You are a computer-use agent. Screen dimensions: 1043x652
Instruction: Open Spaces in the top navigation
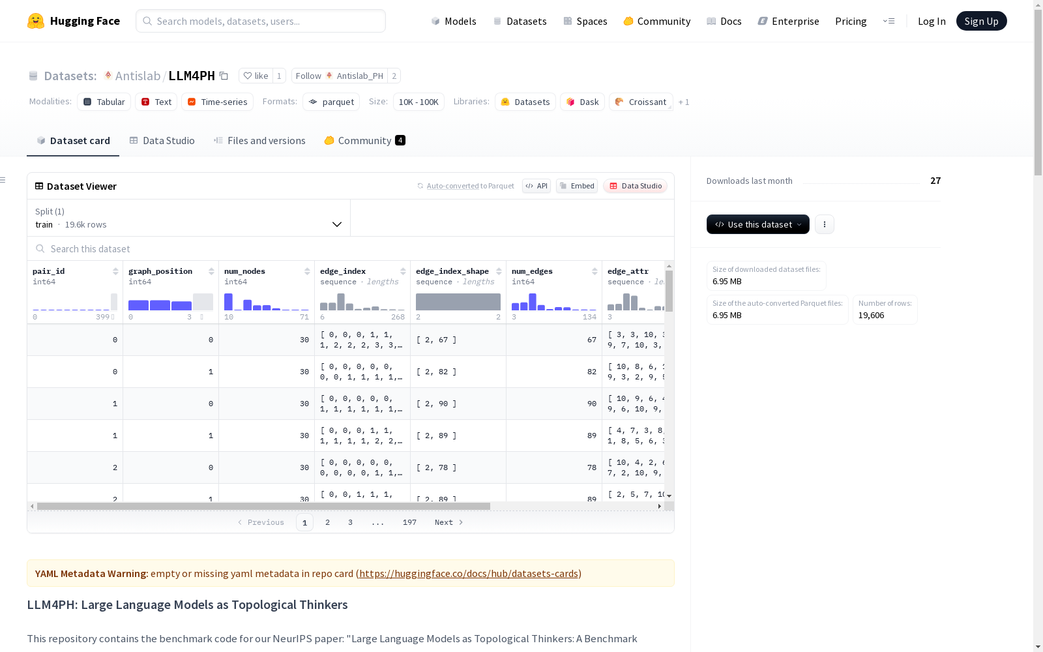click(585, 21)
